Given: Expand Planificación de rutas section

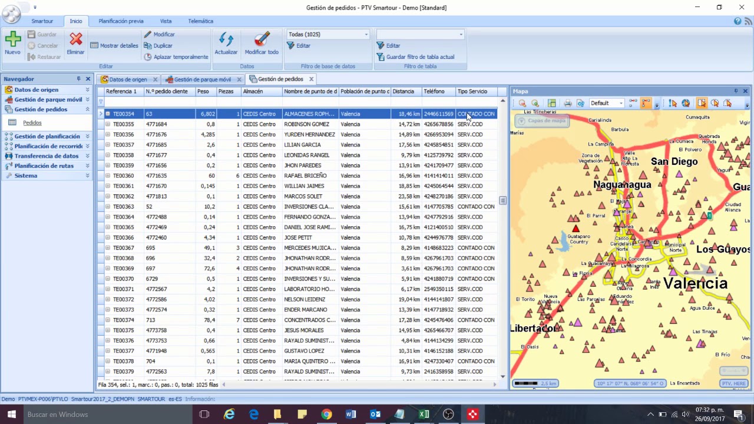Looking at the screenshot, I should click(87, 165).
